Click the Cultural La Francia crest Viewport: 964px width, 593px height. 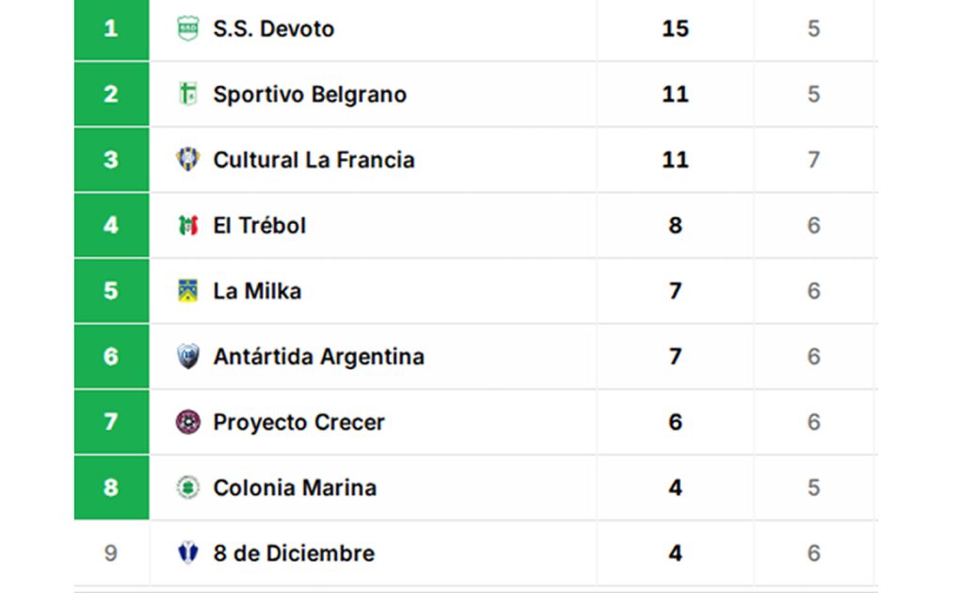coord(188,160)
